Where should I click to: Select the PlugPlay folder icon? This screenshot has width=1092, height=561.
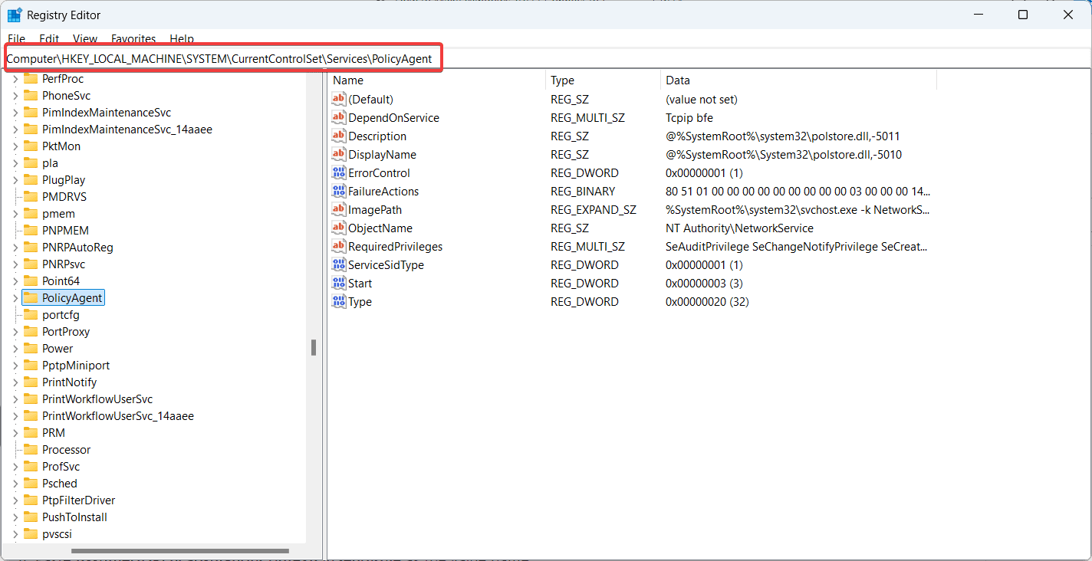31,179
